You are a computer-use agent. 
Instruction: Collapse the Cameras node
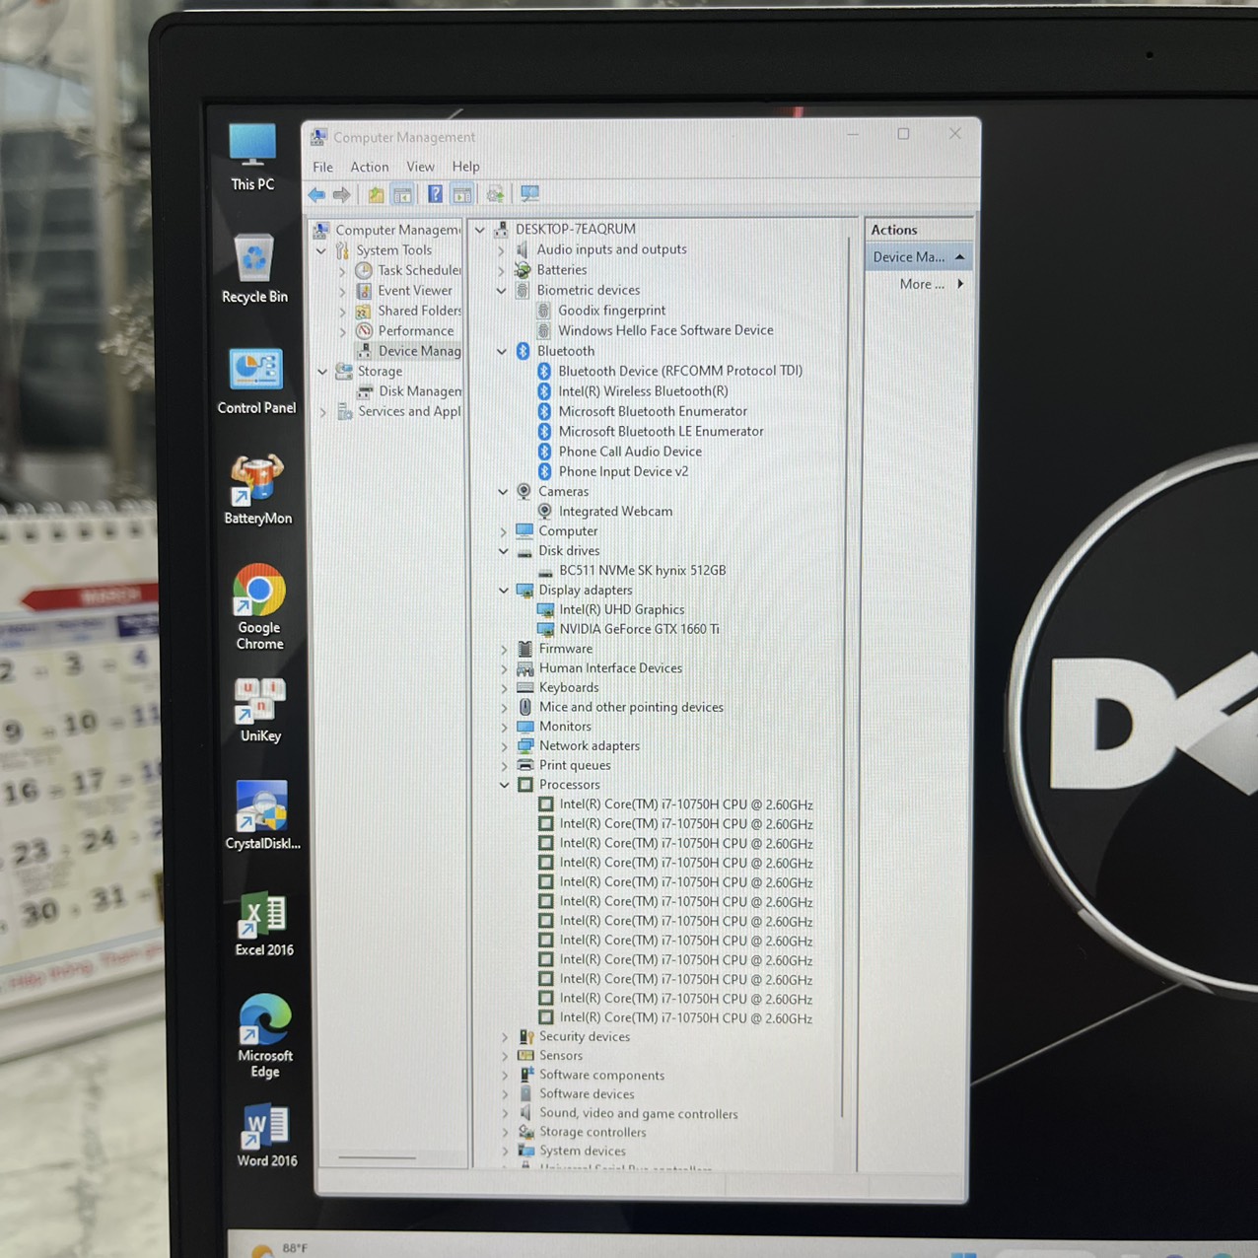[503, 491]
